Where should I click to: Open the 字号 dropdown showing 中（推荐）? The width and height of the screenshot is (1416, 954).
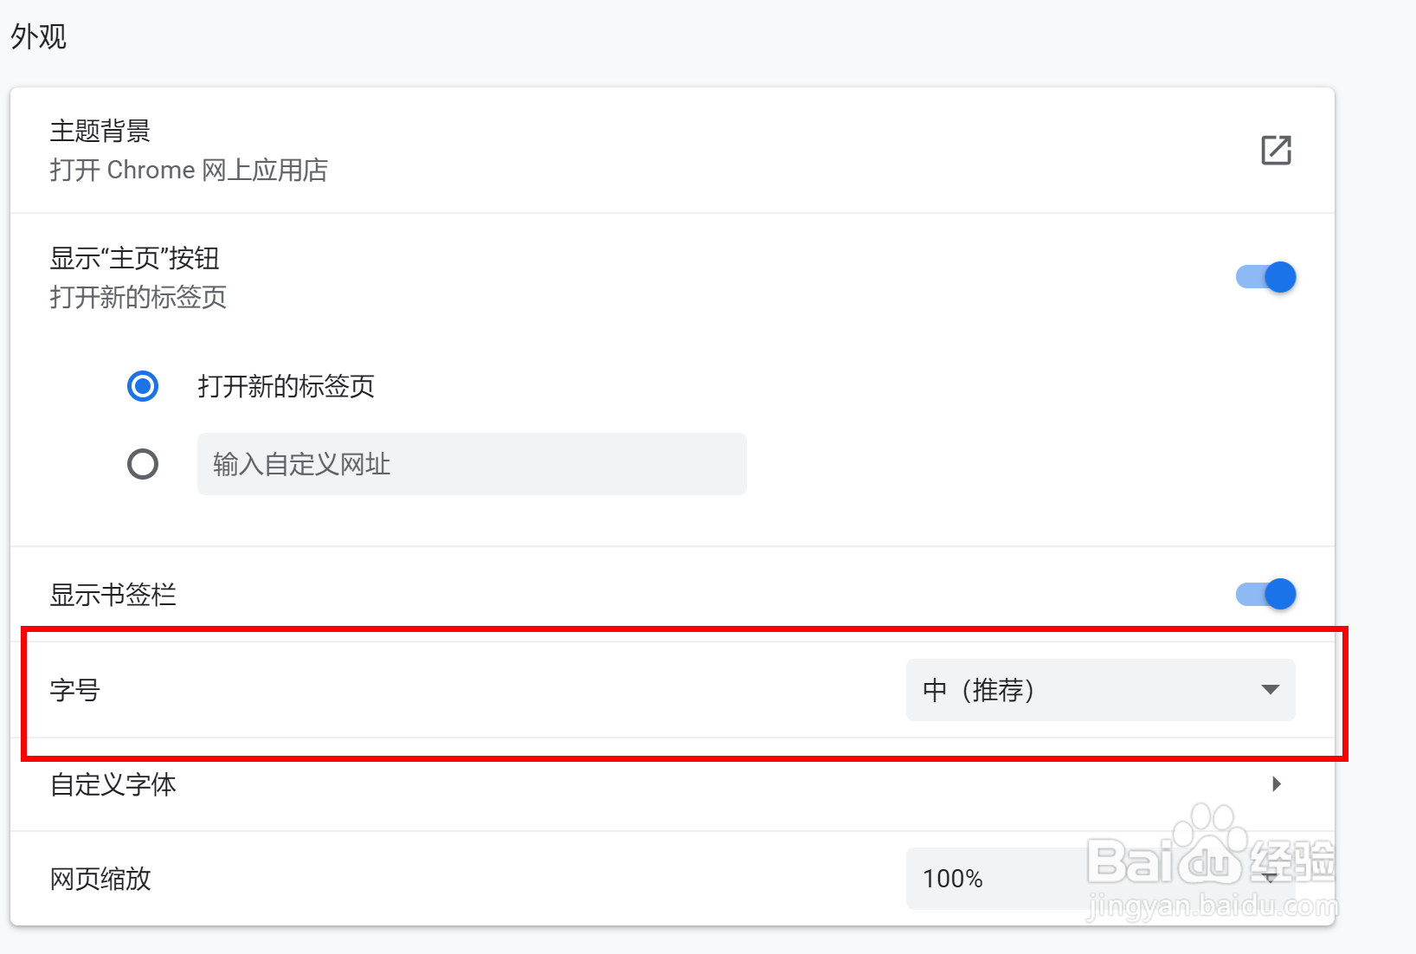pyautogui.click(x=1099, y=690)
